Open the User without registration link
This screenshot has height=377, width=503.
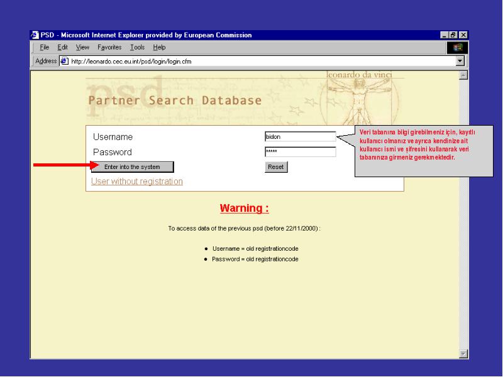click(x=137, y=182)
